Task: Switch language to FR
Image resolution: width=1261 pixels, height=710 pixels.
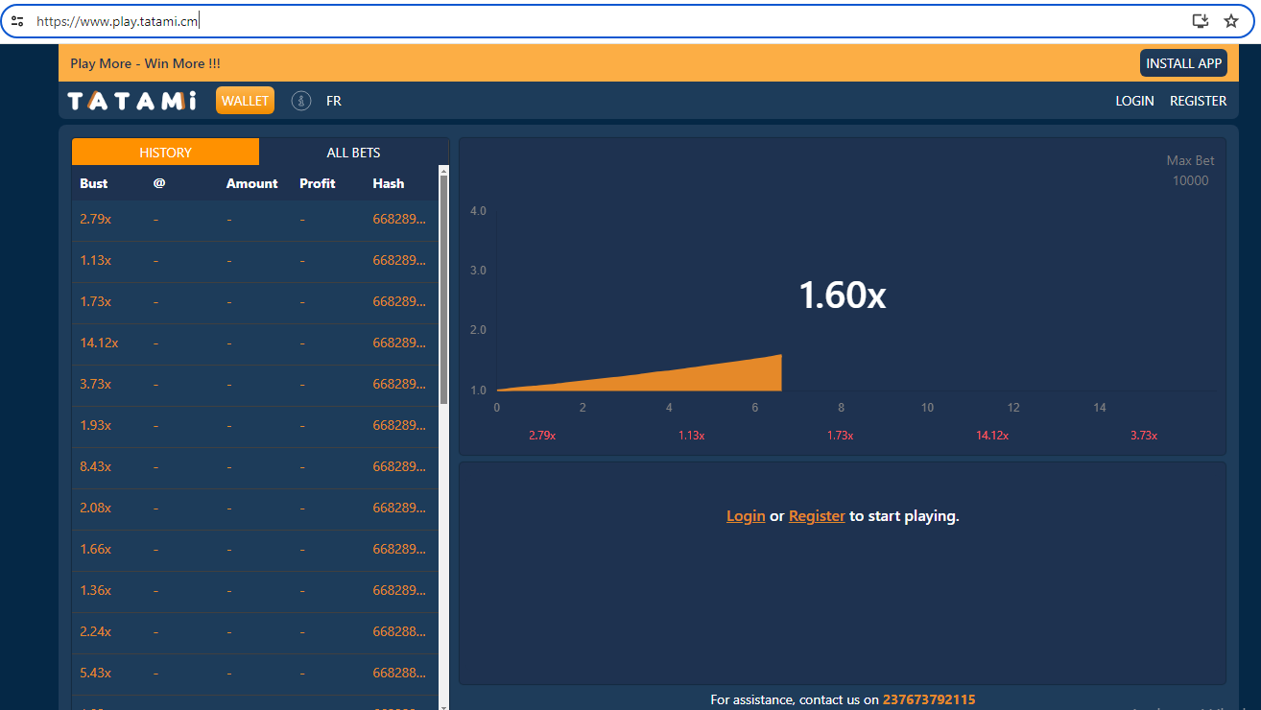Action: 334,101
